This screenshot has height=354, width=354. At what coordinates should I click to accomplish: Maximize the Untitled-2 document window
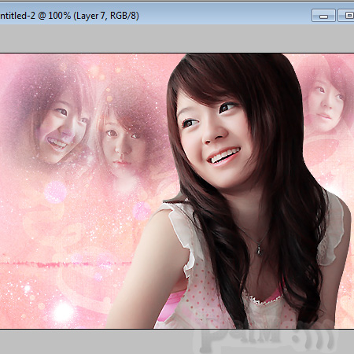click(346, 16)
